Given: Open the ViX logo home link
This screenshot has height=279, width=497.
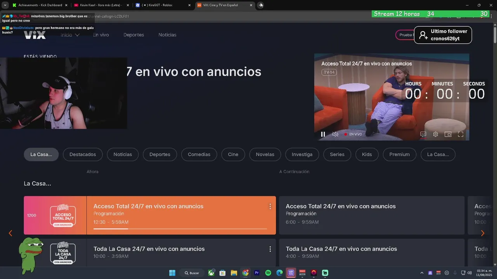Looking at the screenshot, I should point(35,35).
